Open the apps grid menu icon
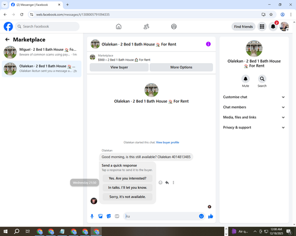Viewport: 296px width, 236px height. [x=262, y=27]
